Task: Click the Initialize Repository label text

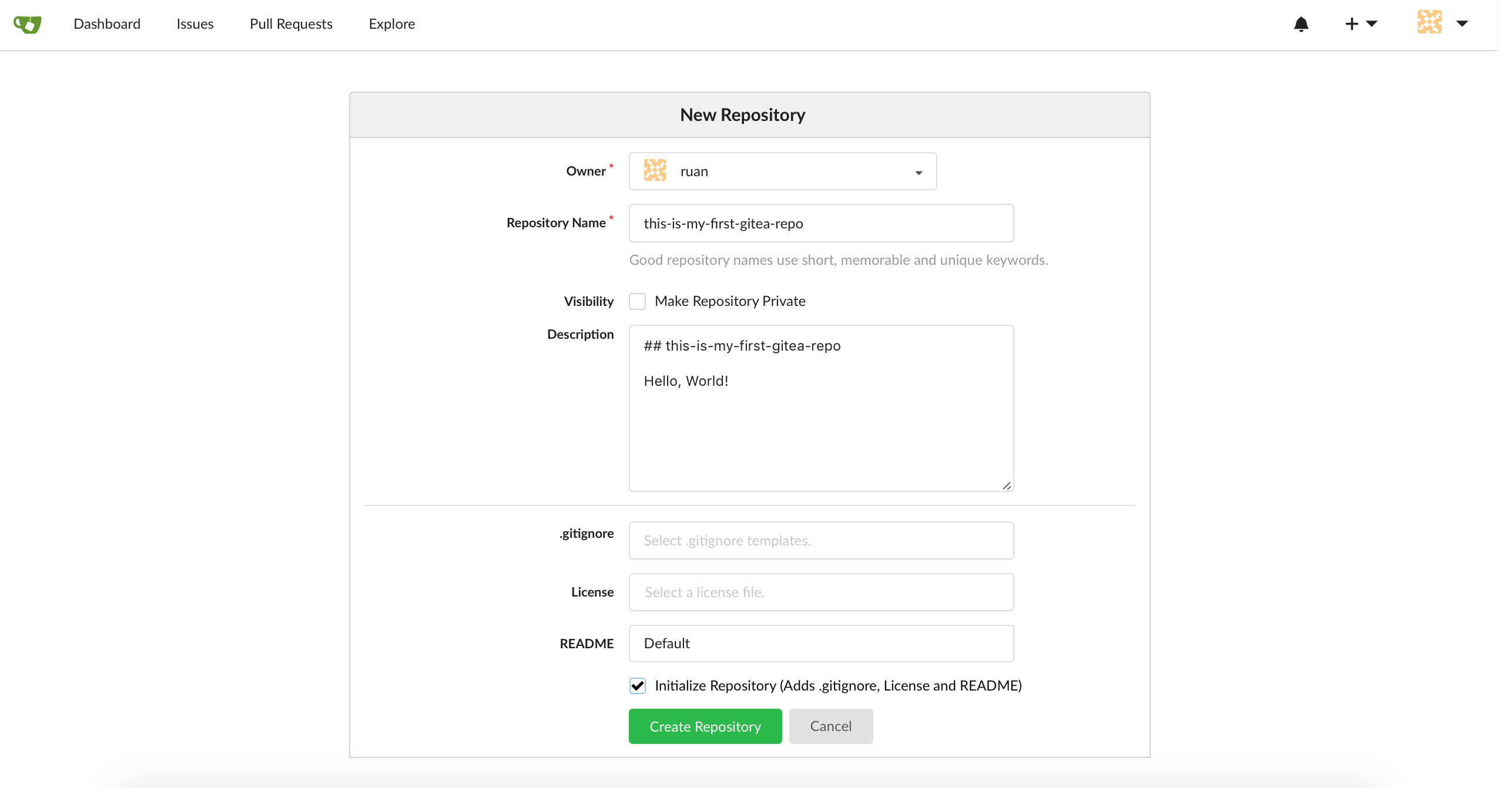Action: (x=838, y=686)
